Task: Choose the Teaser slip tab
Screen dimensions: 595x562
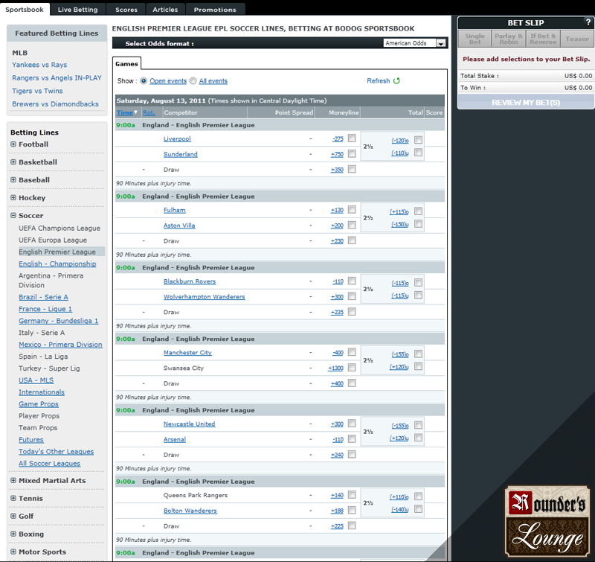Action: coord(577,39)
